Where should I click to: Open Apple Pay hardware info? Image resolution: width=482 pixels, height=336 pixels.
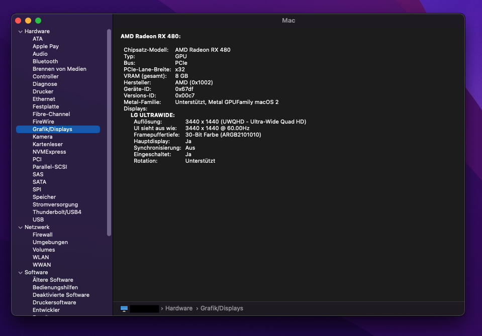(x=46, y=46)
